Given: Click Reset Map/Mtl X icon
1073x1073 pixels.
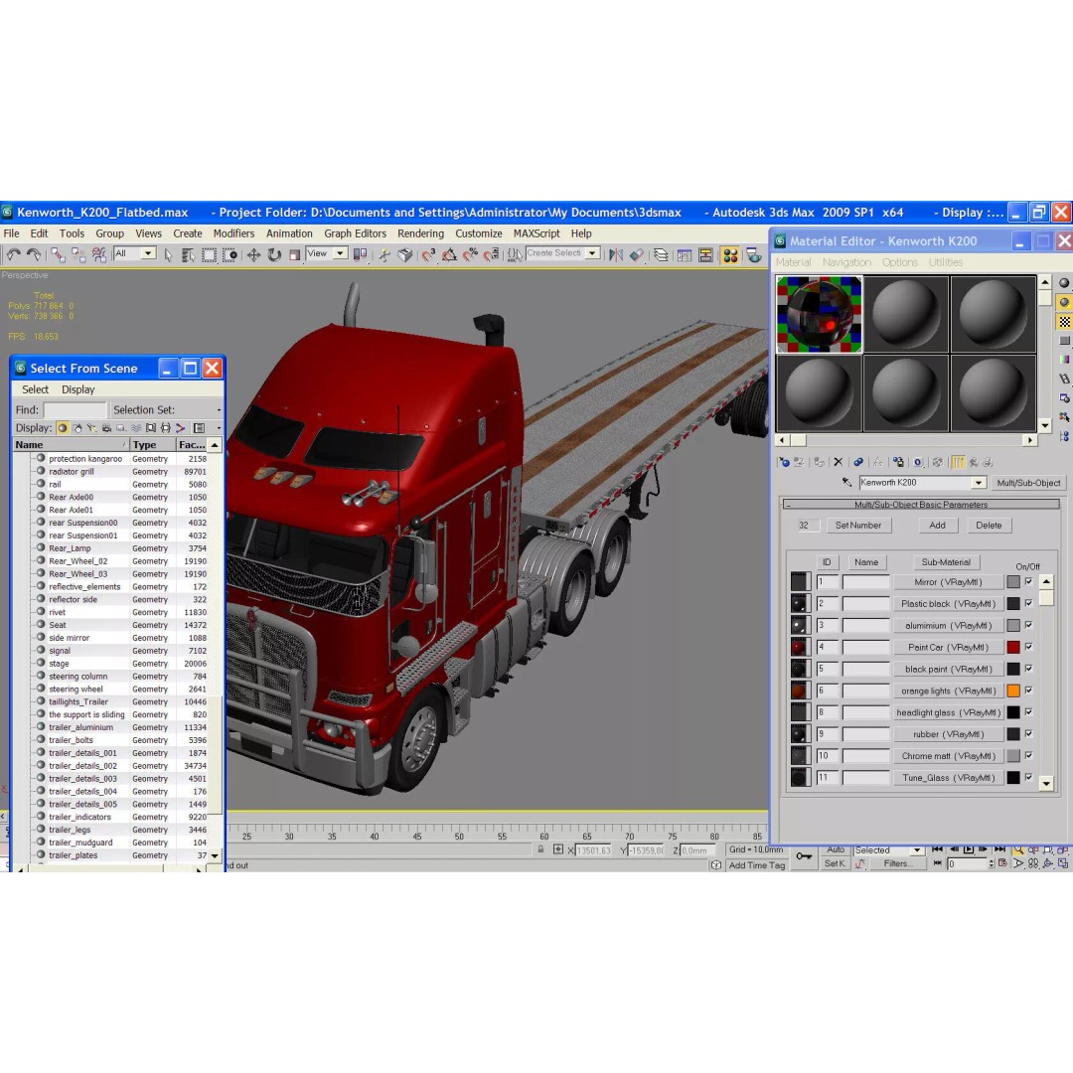Looking at the screenshot, I should [x=839, y=463].
